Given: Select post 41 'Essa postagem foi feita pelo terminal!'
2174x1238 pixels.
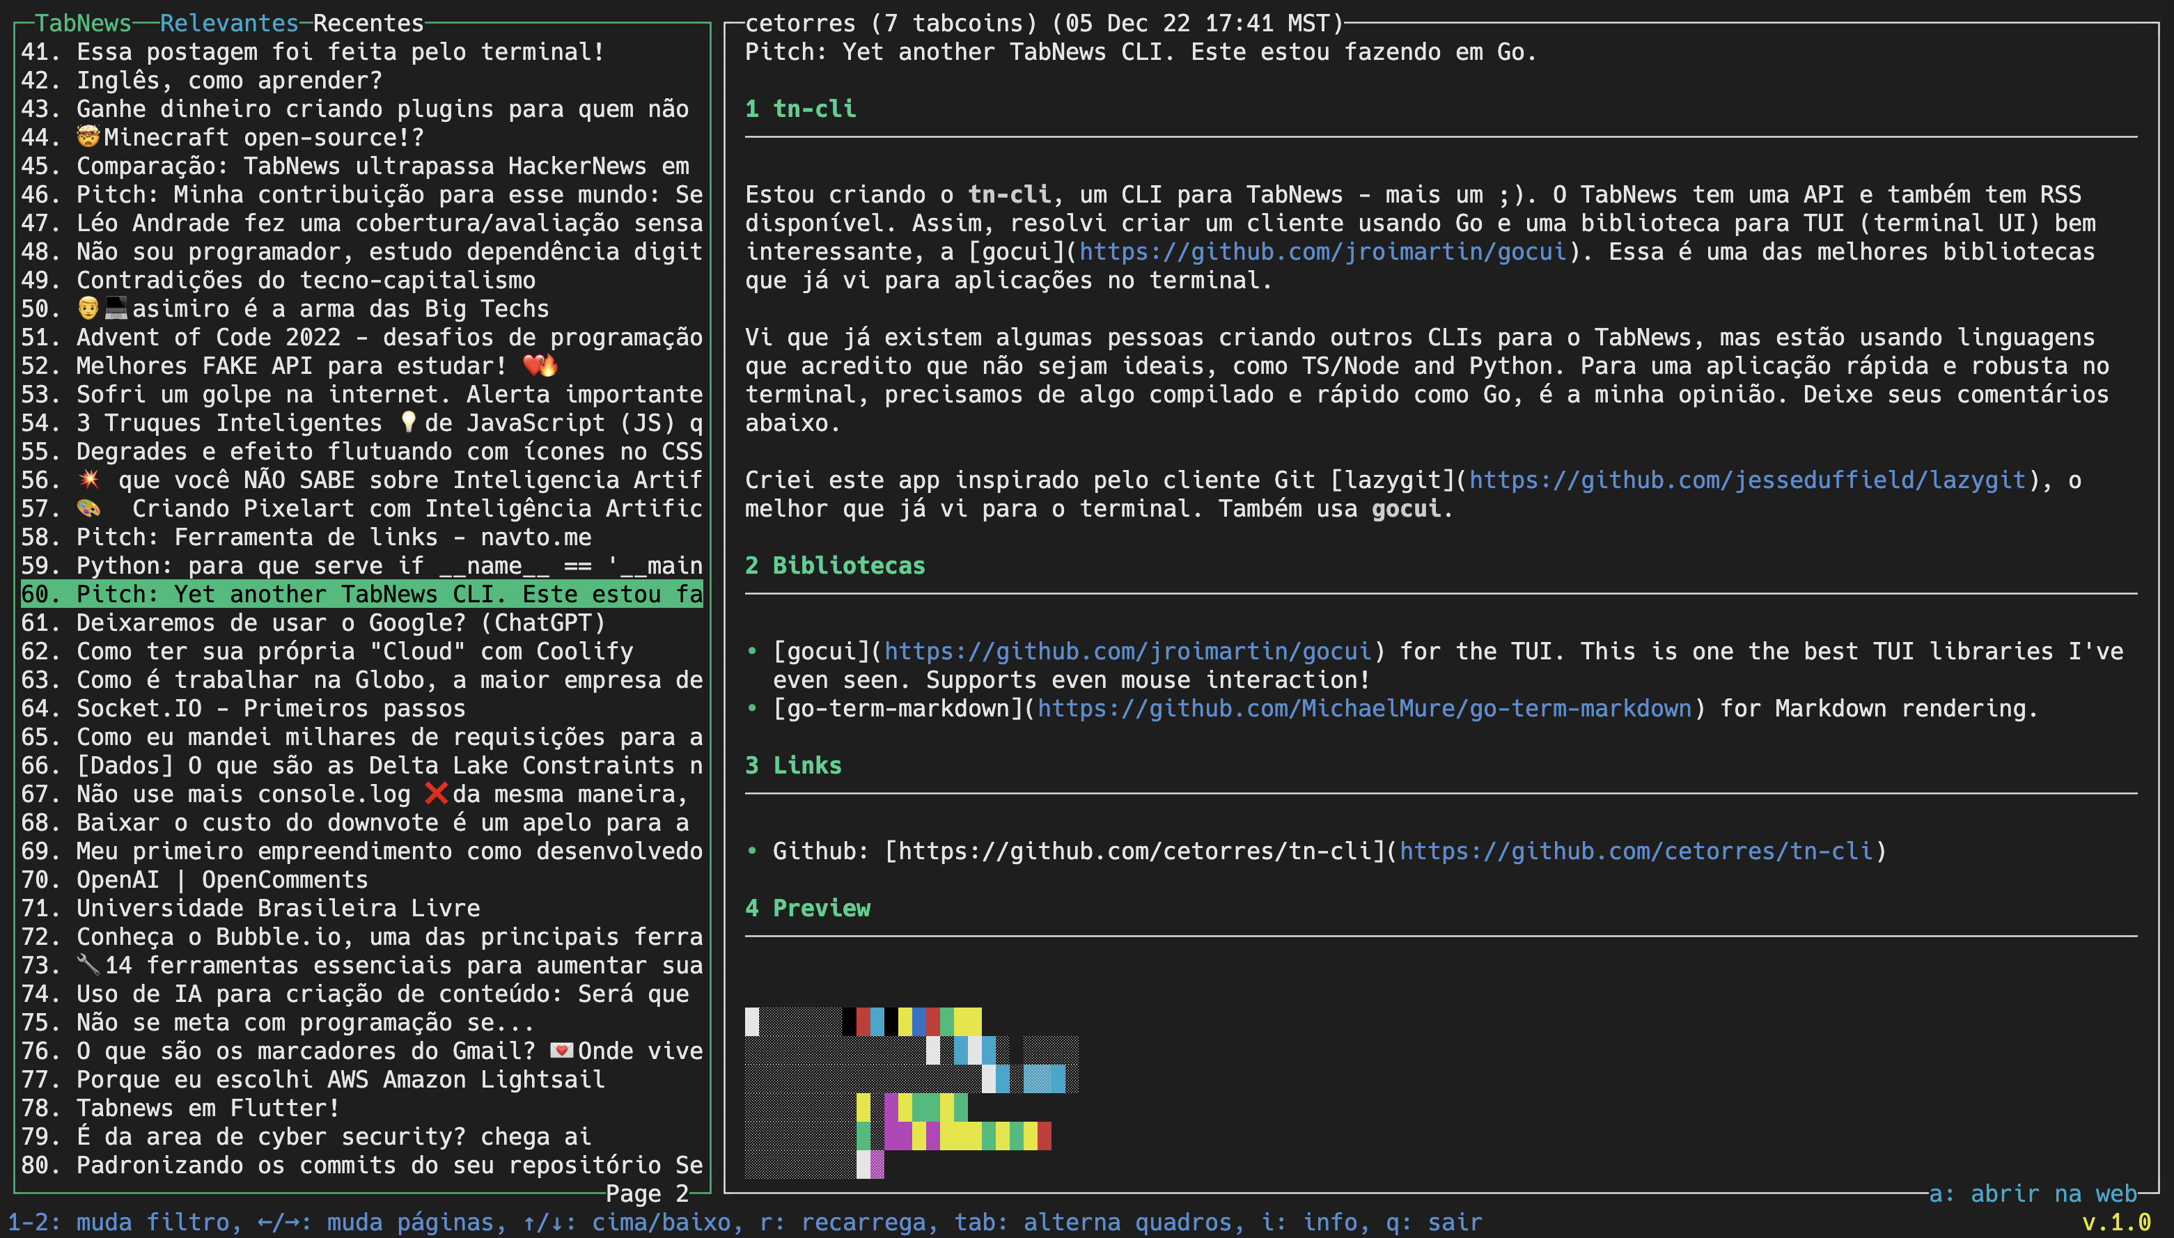Looking at the screenshot, I should (x=361, y=52).
